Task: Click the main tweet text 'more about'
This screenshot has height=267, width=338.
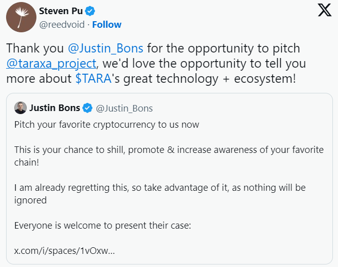Action: 39,78
